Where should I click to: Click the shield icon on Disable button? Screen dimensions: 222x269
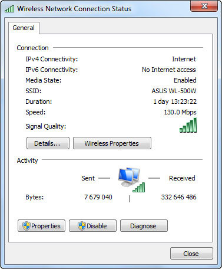[x=82, y=226]
